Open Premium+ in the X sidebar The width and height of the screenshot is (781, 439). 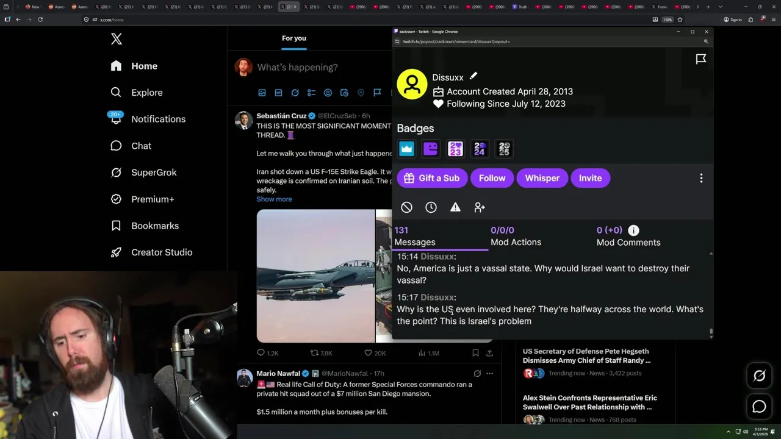click(142, 199)
